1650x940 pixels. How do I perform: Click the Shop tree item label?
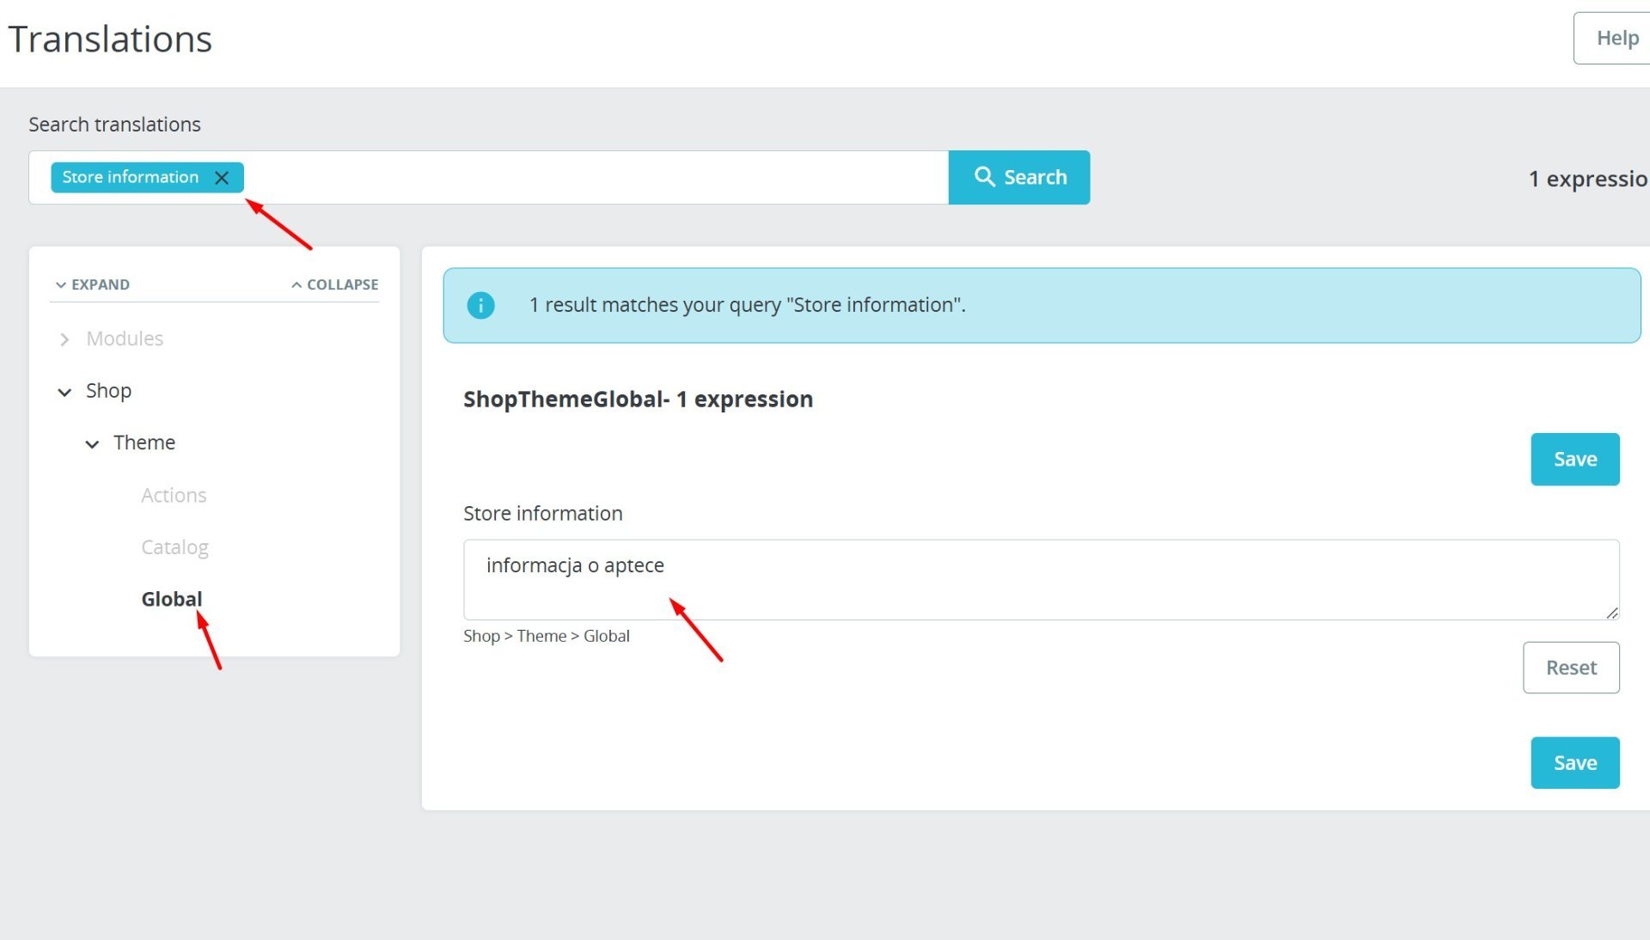[108, 391]
